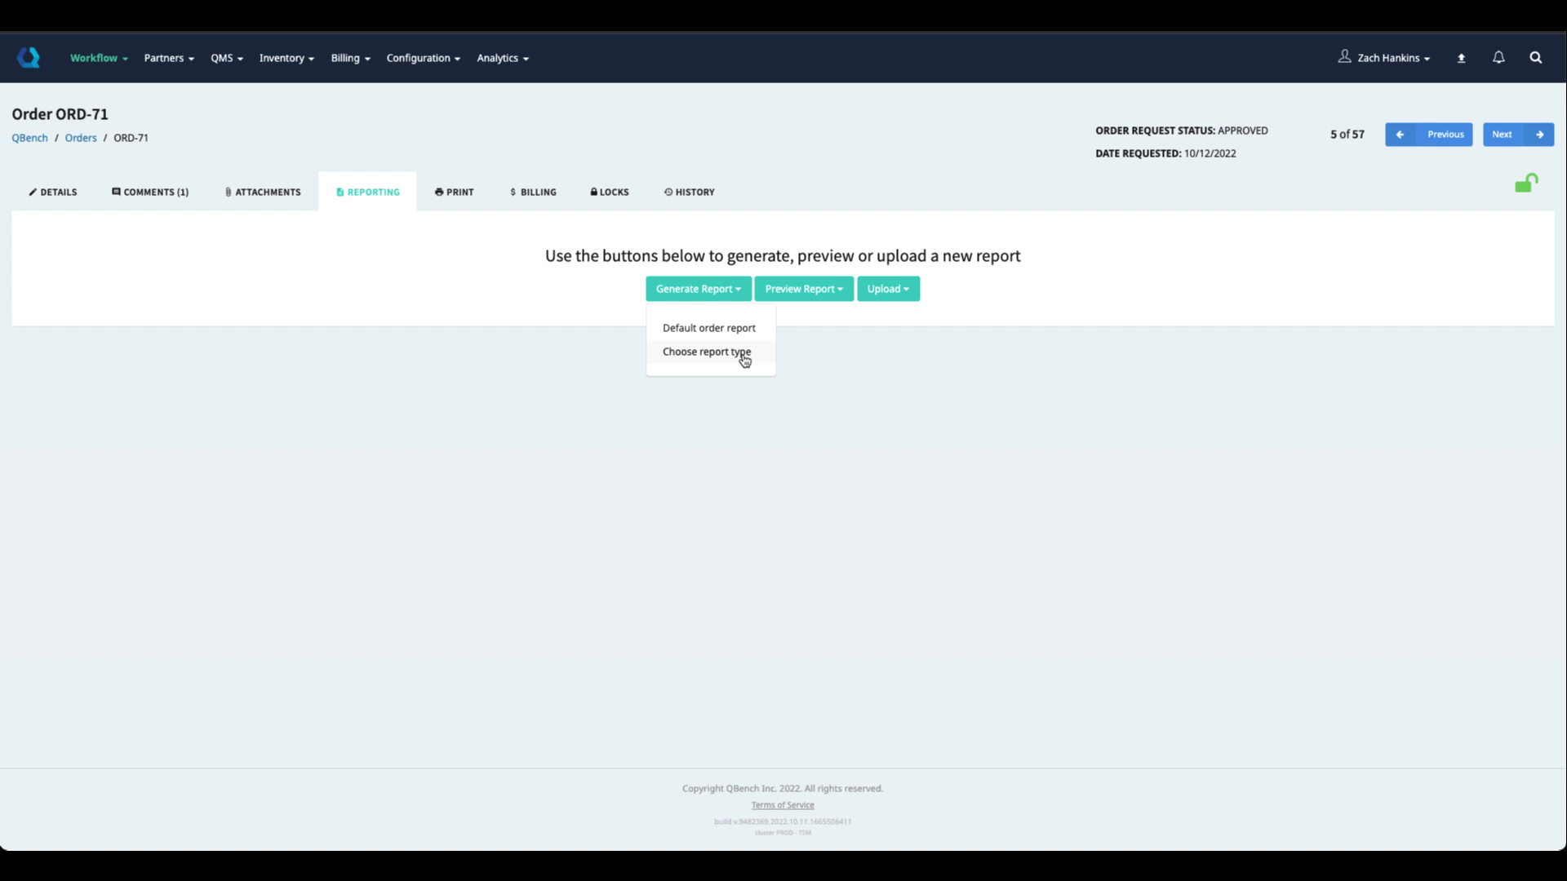Screen dimensions: 1567x881
Task: Click the QBench logo icon
Action: tap(29, 58)
